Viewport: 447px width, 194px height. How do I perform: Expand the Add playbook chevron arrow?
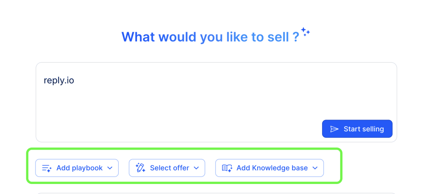tap(110, 168)
